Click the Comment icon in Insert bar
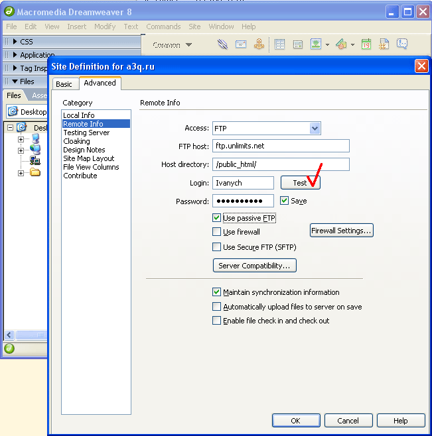 402,44
